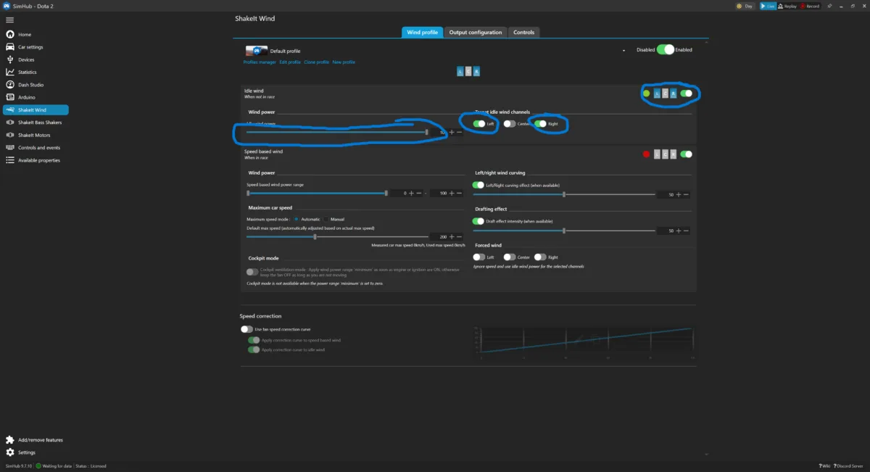Click the Drafting effect intensity slider
The width and height of the screenshot is (870, 472).
point(563,231)
